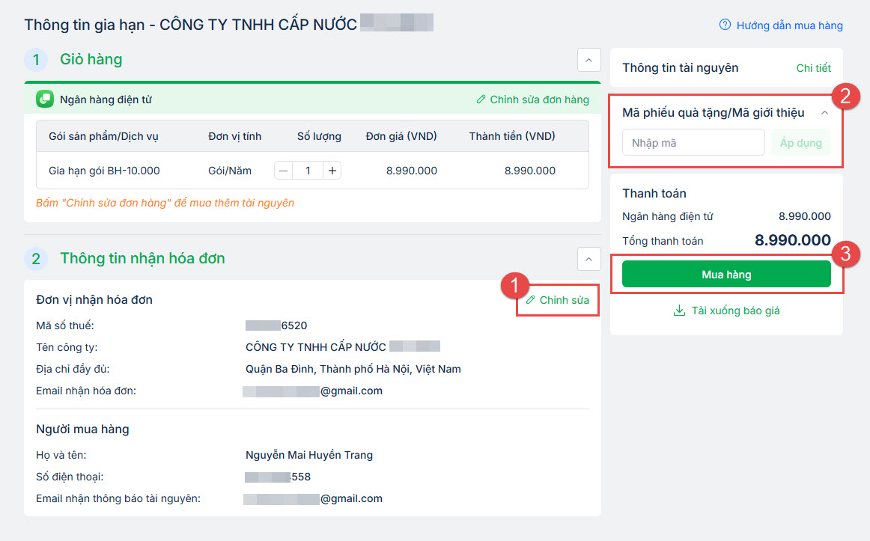Image resolution: width=870 pixels, height=541 pixels.
Task: Collapse the gift code section chevron
Action: [824, 113]
